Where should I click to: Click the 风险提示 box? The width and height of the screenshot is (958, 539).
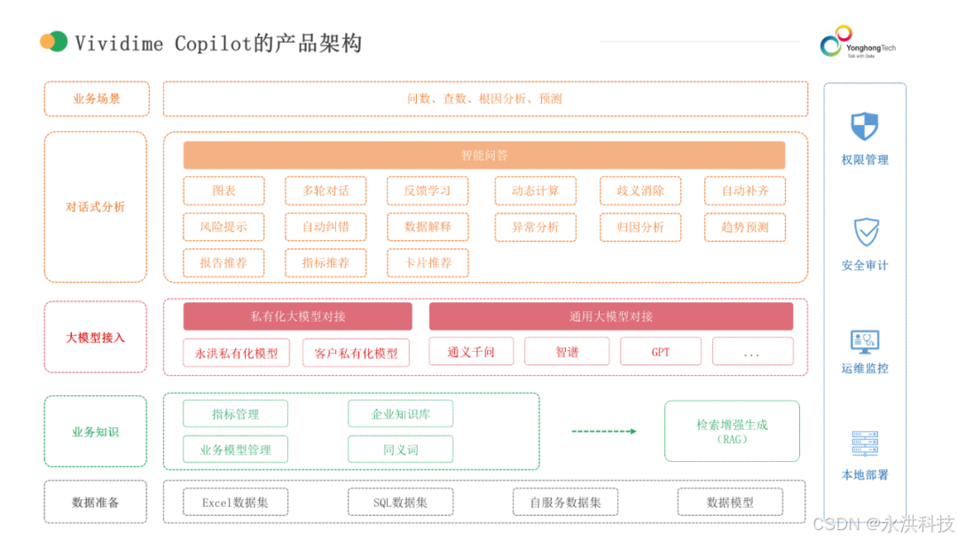tap(224, 227)
